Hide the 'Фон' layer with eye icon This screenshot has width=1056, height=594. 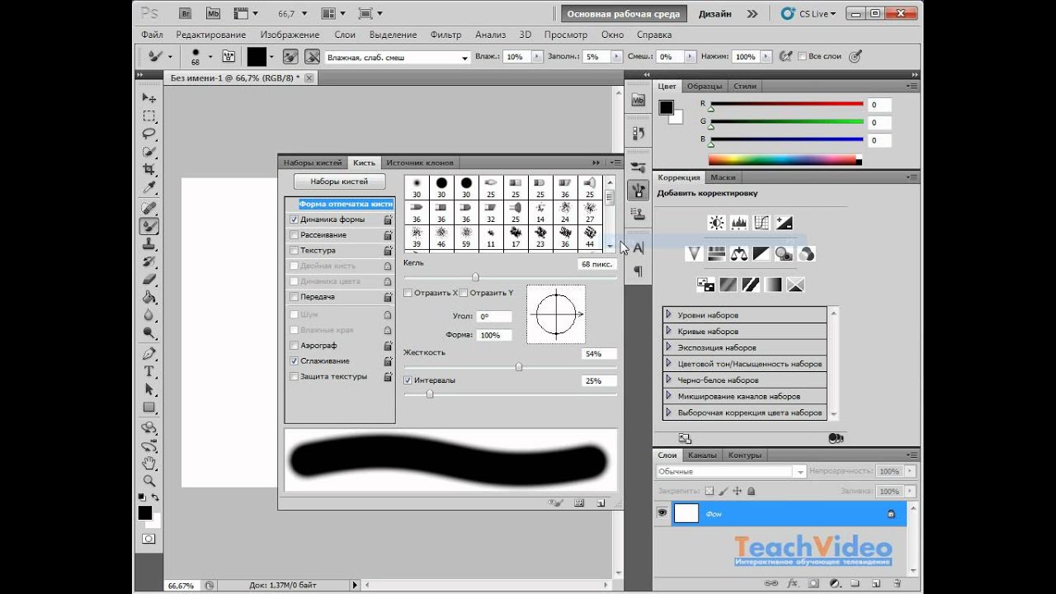pos(662,513)
